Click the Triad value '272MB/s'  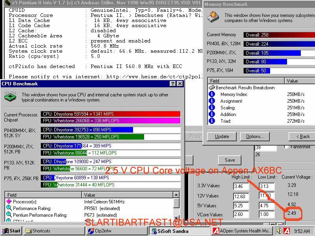pyautogui.click(x=296, y=121)
